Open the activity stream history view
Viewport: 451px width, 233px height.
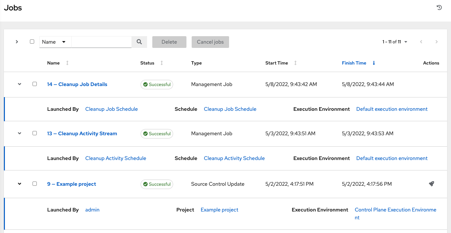(x=439, y=7)
